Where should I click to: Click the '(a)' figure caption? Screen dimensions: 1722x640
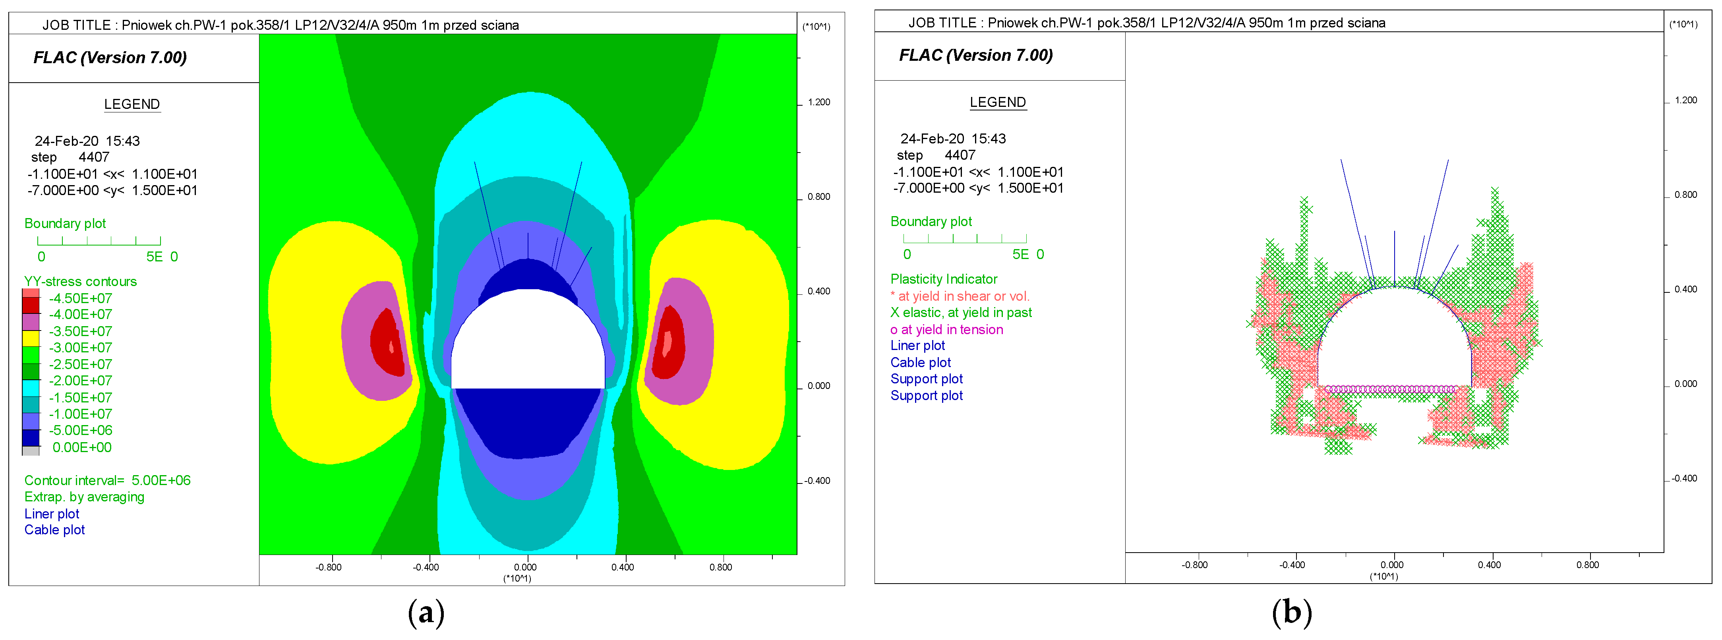pyautogui.click(x=426, y=612)
